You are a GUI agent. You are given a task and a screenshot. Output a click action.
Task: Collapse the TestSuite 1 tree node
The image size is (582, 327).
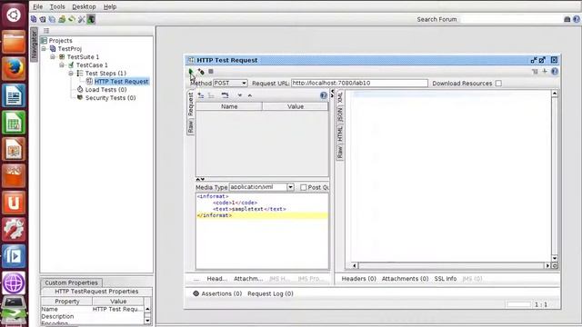pyautogui.click(x=53, y=56)
